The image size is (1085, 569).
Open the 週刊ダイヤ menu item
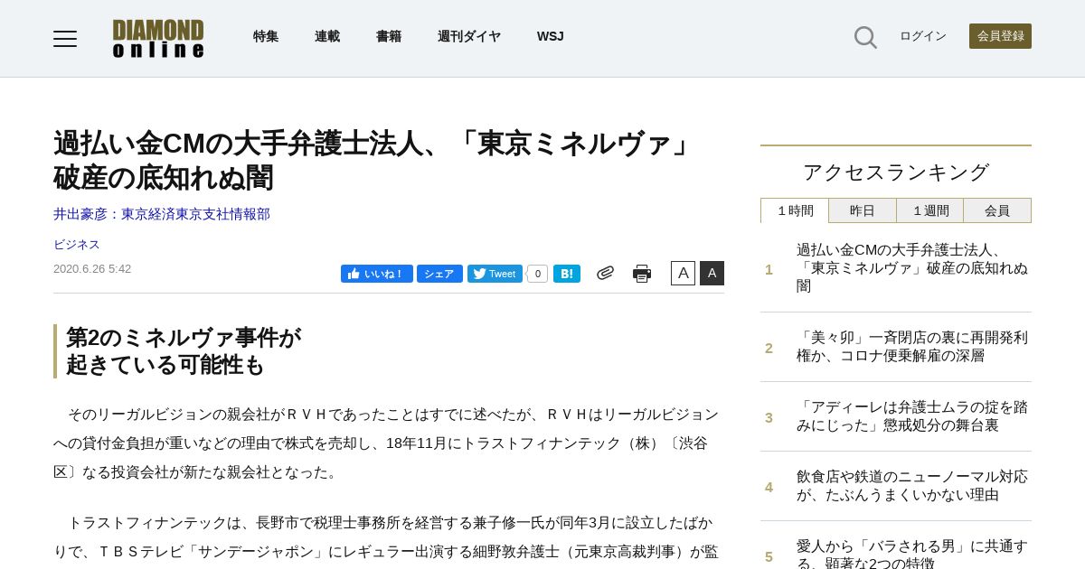469,36
